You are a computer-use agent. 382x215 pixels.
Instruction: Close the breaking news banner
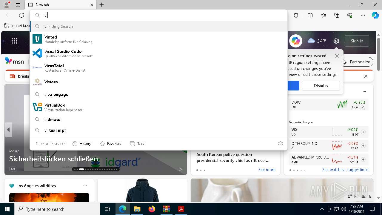[x=366, y=76]
